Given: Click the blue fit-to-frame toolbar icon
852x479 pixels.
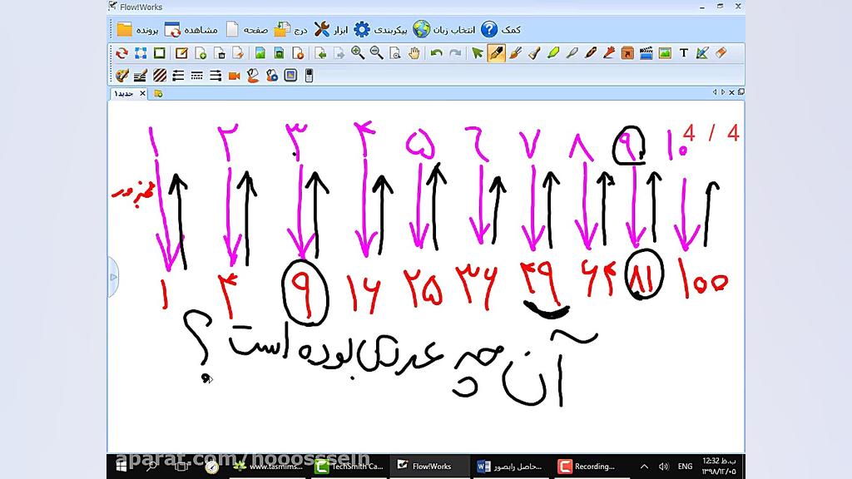Looking at the screenshot, I should coord(141,53).
